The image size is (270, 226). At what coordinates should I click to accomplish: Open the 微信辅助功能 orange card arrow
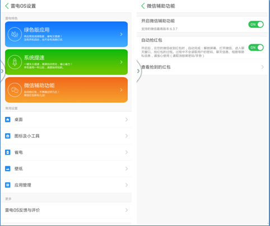[122, 90]
